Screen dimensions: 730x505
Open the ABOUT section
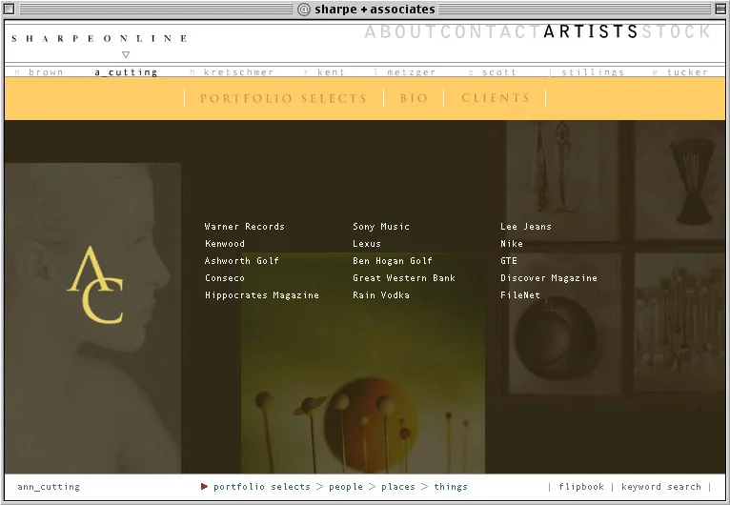click(401, 32)
